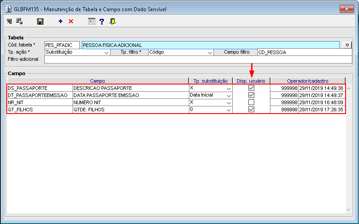The width and height of the screenshot is (359, 224).
Task: Click grid scrollbar down arrow
Action: point(348,209)
